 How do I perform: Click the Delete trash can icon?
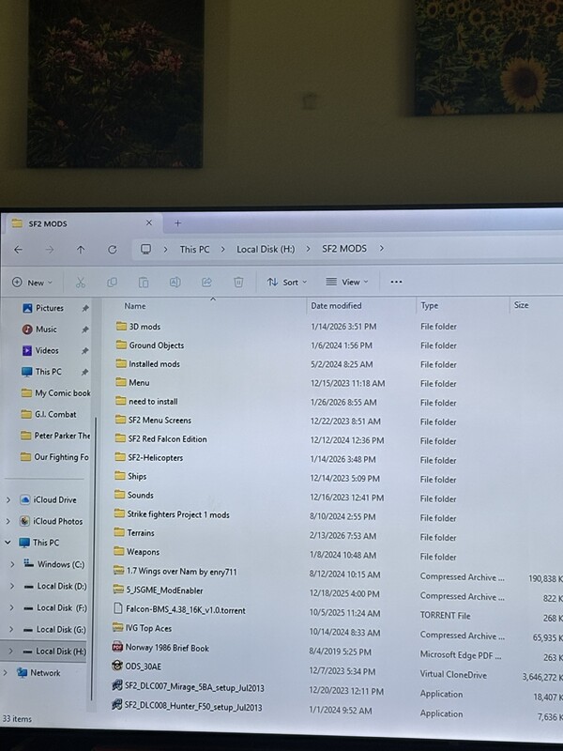(238, 283)
